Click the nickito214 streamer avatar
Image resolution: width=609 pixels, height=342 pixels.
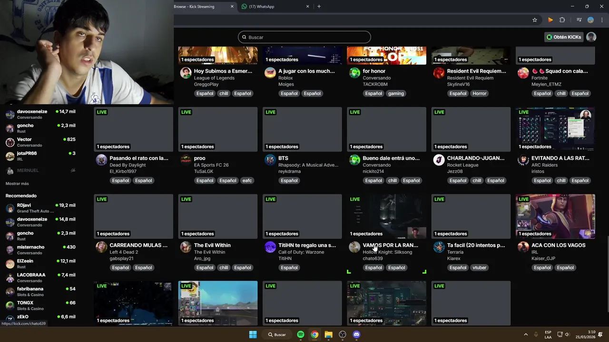[354, 160]
